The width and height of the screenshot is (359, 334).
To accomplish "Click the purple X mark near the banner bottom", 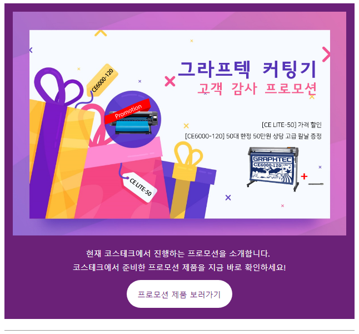I will [228, 198].
